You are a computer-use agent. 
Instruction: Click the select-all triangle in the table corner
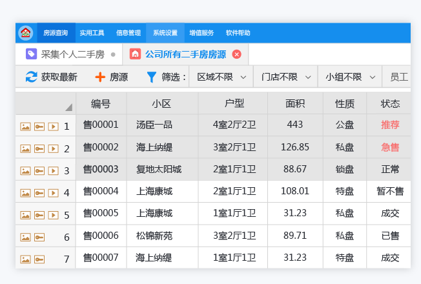tap(68, 107)
